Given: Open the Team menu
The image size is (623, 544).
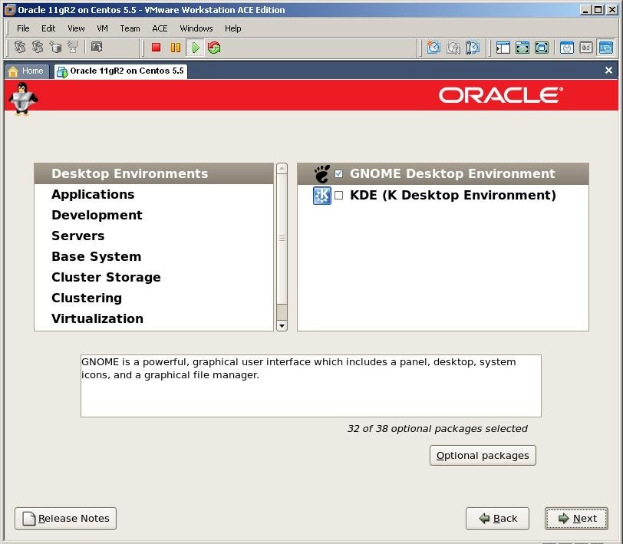Looking at the screenshot, I should (x=130, y=28).
